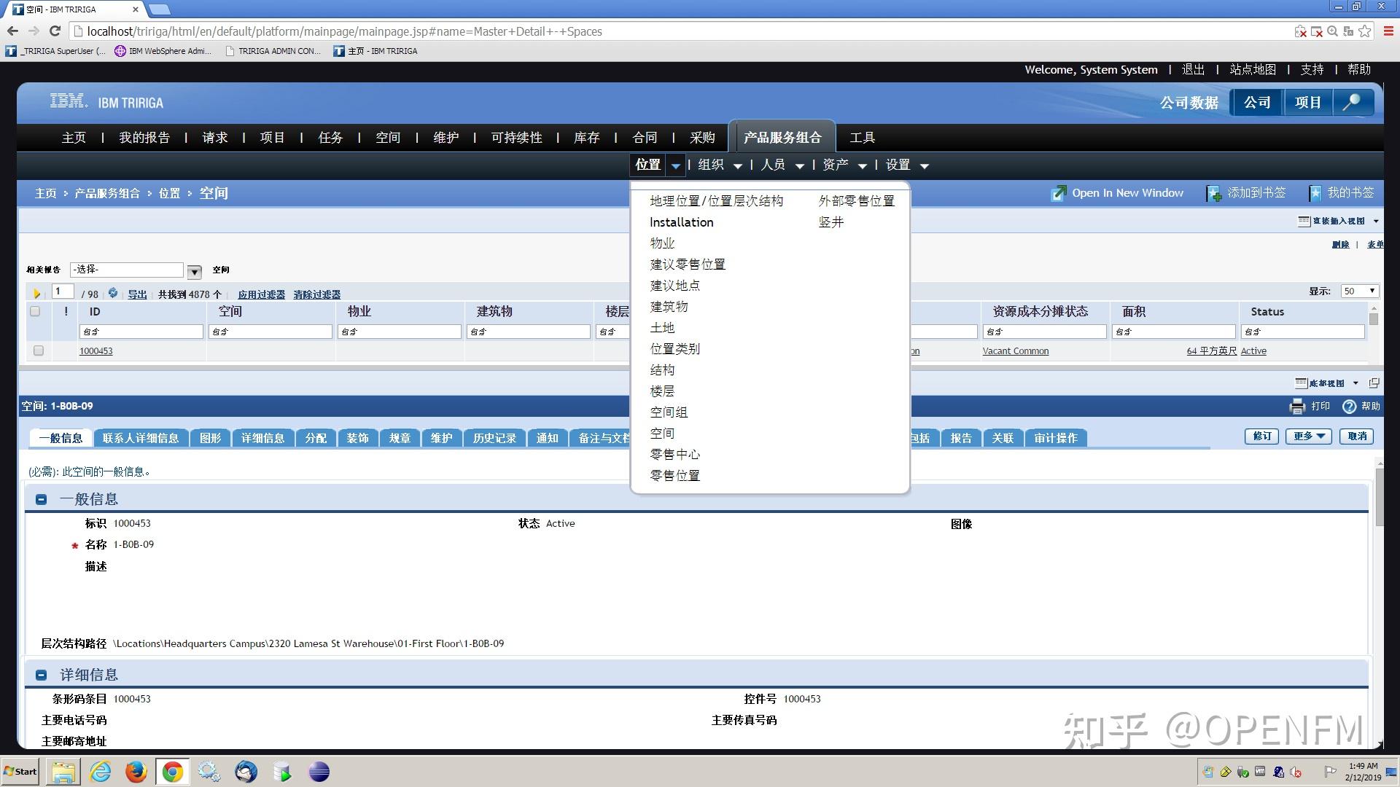This screenshot has width=1400, height=787.
Task: Click the refresh icon in the results toolbar
Action: coord(113,293)
